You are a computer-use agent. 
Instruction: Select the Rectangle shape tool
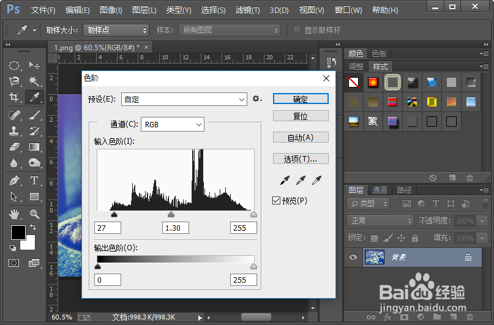[34, 196]
